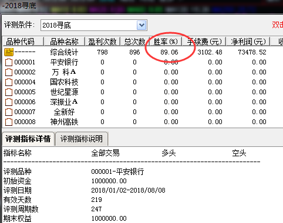Click stock code 000007
The image size is (283, 223).
(x=25, y=112)
